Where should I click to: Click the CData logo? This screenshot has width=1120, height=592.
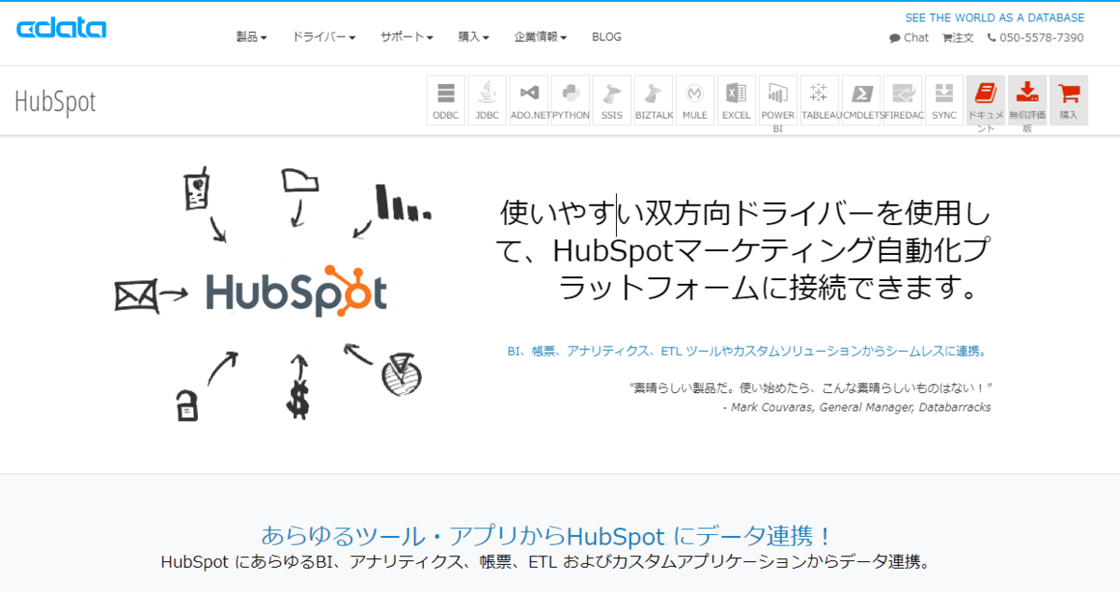point(62,28)
